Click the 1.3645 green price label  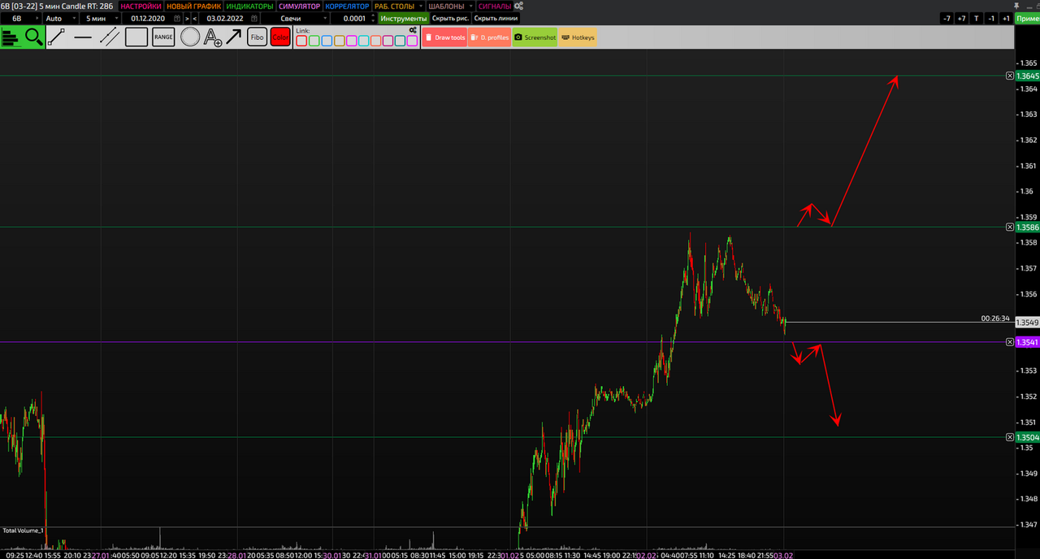click(x=1027, y=76)
